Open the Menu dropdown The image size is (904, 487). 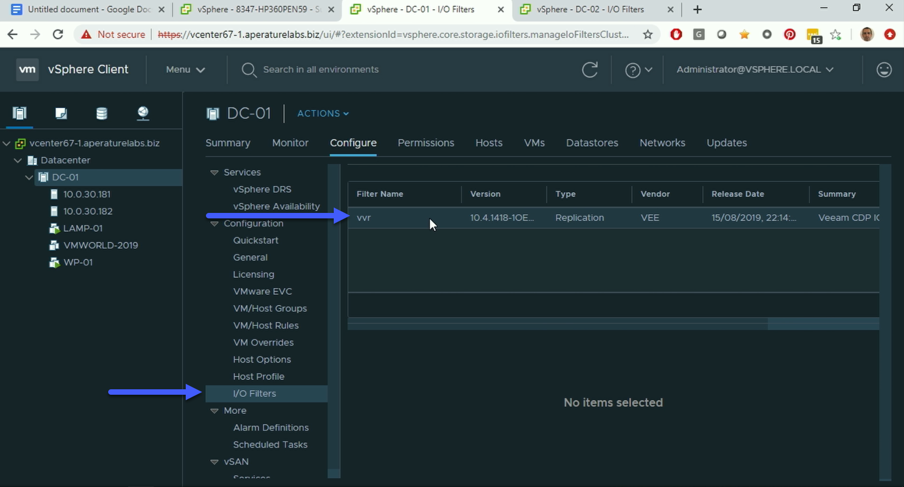(185, 69)
